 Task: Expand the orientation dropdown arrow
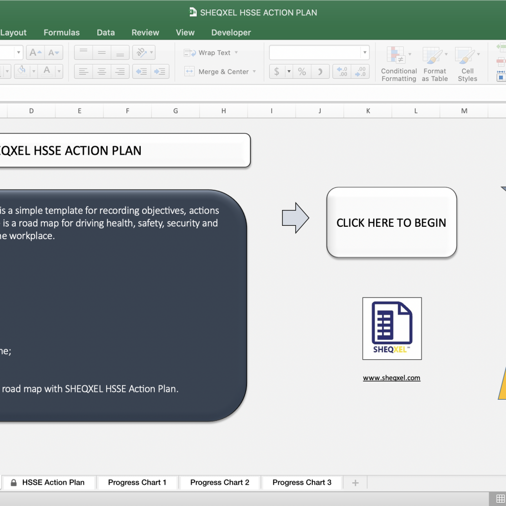coord(151,52)
